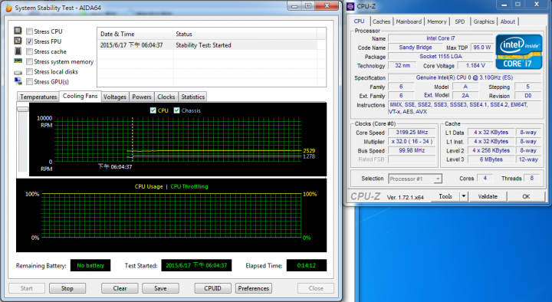Viewport: 552px width, 302px height.
Task: Select the Cooling Fans tab
Action: (80, 96)
